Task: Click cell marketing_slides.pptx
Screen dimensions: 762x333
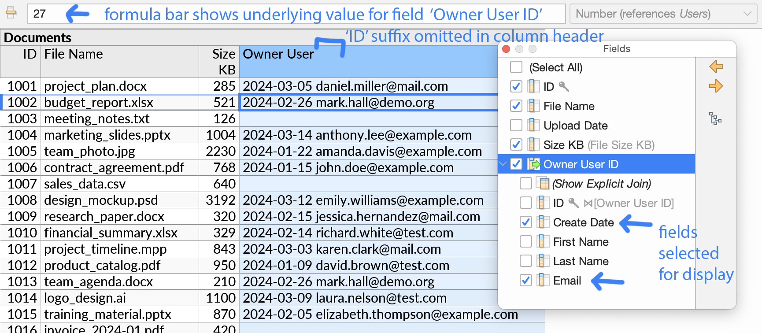Action: coord(120,135)
